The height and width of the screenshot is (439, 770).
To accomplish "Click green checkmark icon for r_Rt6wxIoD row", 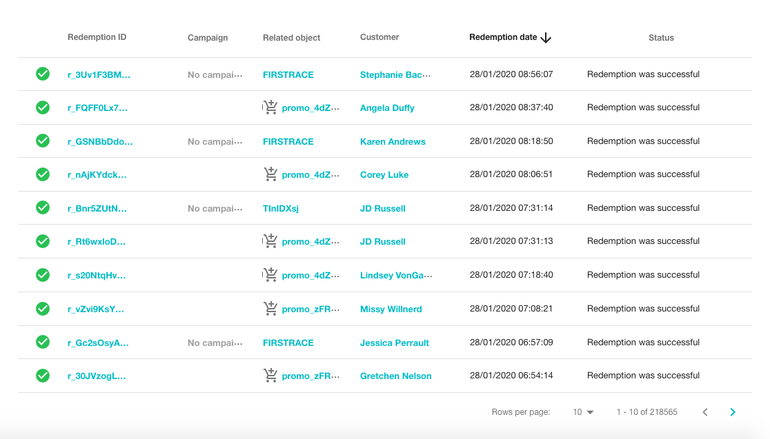I will click(x=43, y=241).
